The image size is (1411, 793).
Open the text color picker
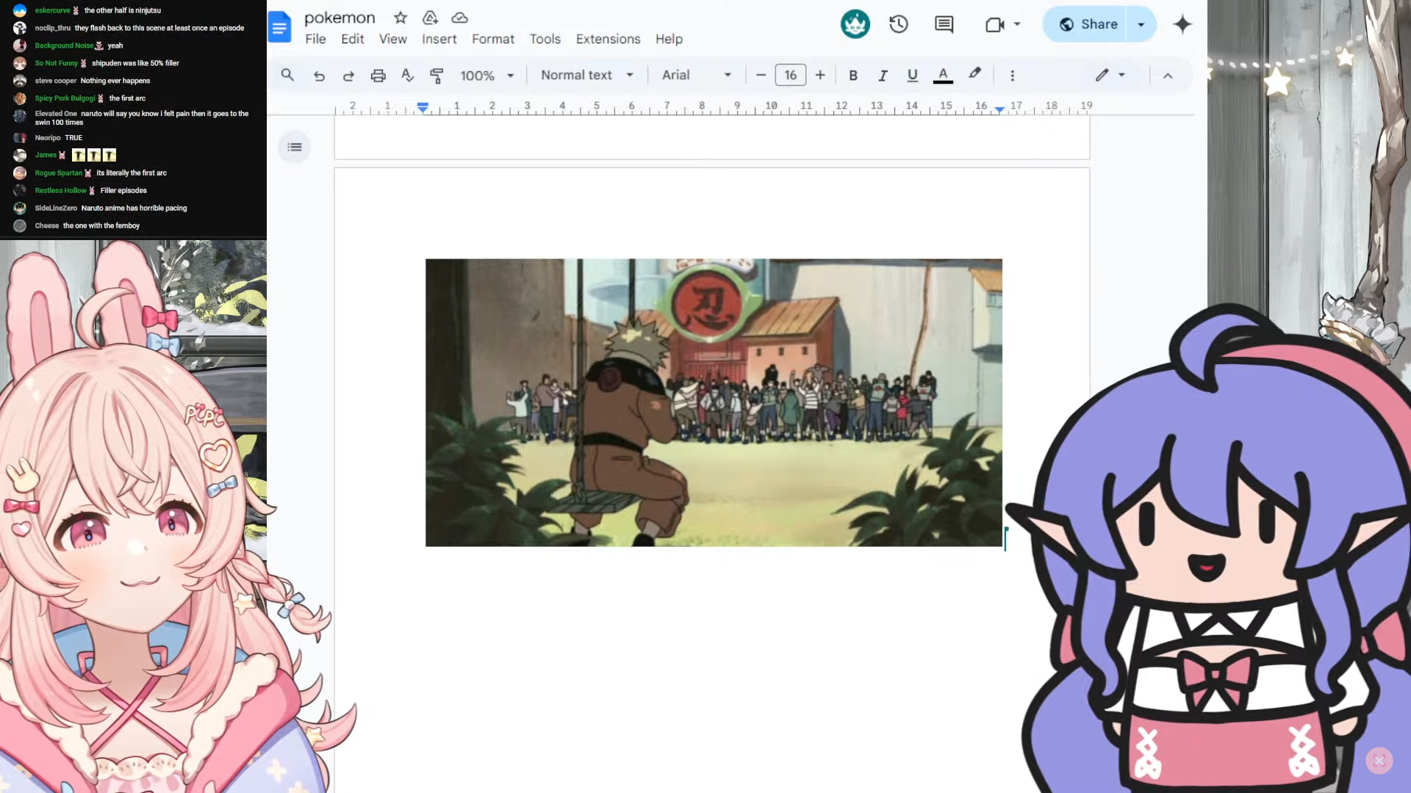point(943,76)
